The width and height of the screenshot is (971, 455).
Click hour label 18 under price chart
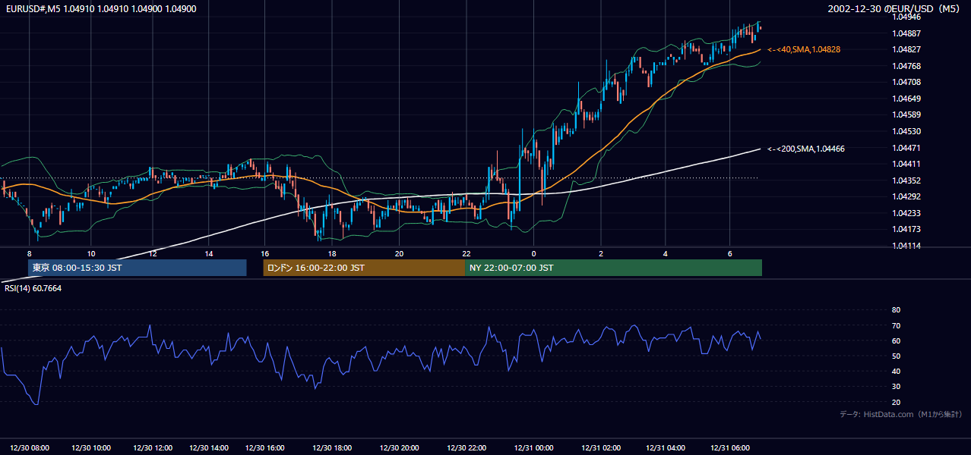click(x=332, y=253)
